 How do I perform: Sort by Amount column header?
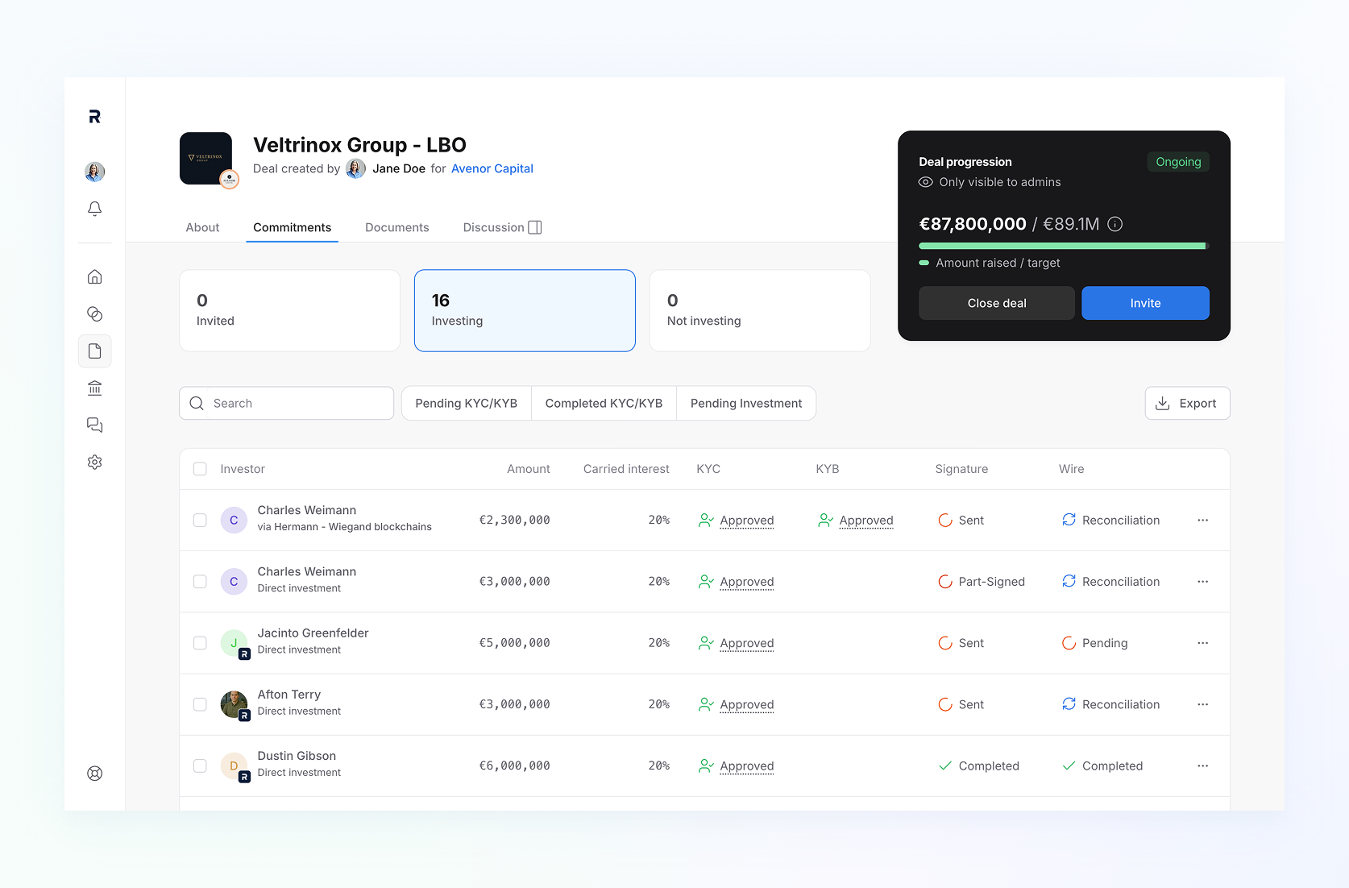[x=529, y=469]
